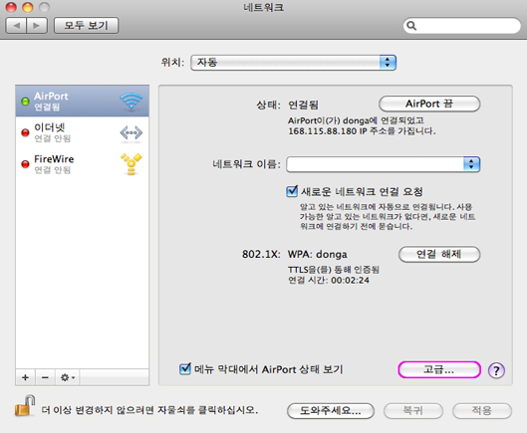Open the gear action menu
The width and height of the screenshot is (527, 433).
67,377
